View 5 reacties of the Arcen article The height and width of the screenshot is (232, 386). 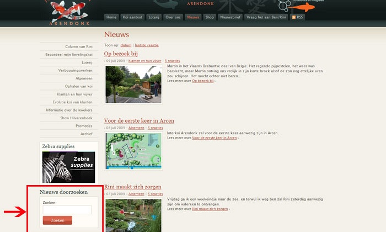(156, 128)
